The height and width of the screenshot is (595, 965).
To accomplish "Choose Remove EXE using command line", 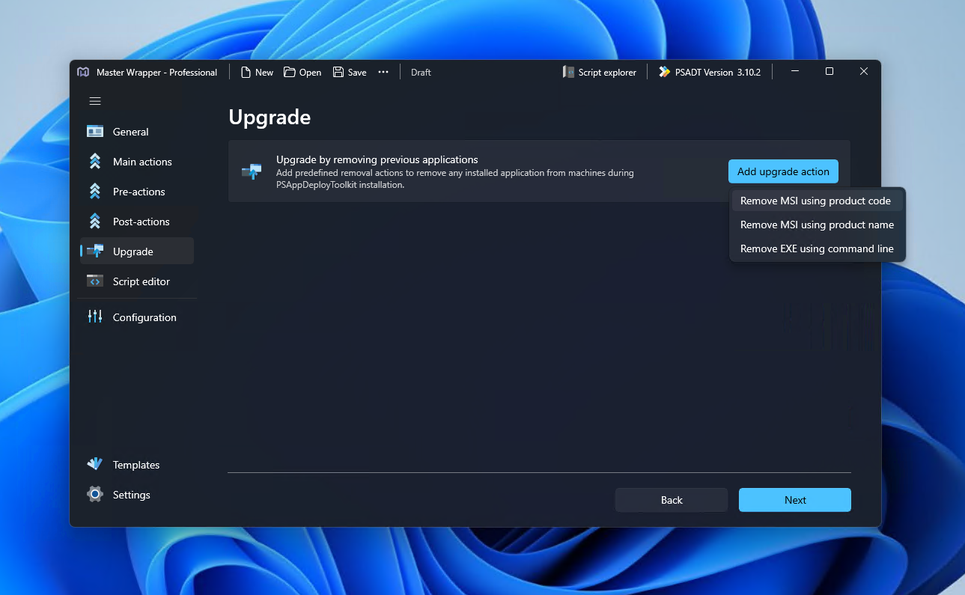I will (818, 248).
